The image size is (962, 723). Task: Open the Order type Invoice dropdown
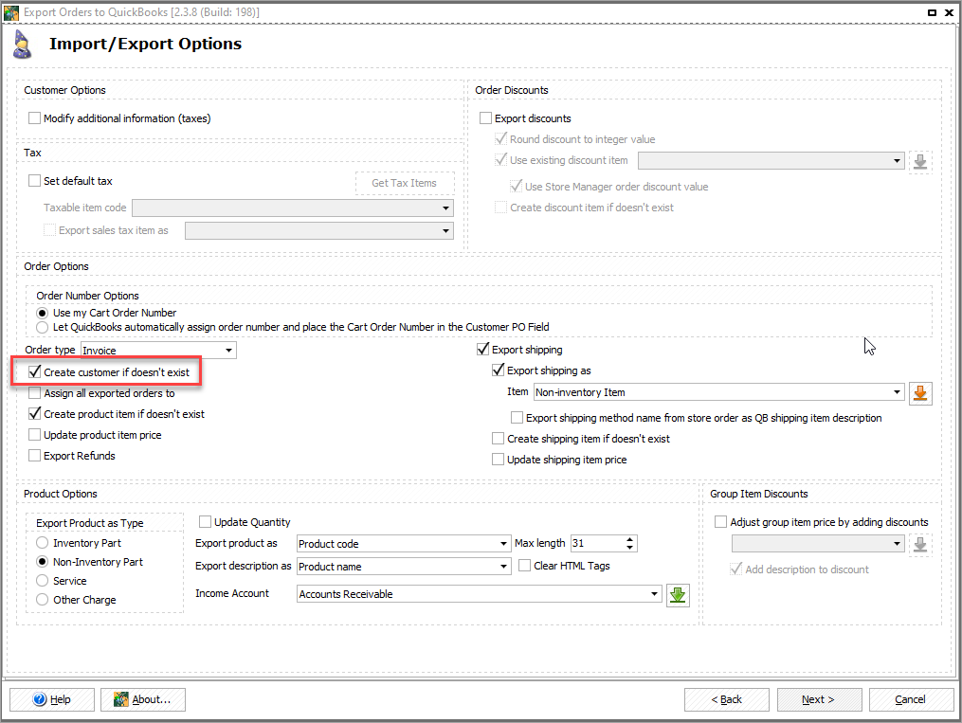pyautogui.click(x=158, y=351)
